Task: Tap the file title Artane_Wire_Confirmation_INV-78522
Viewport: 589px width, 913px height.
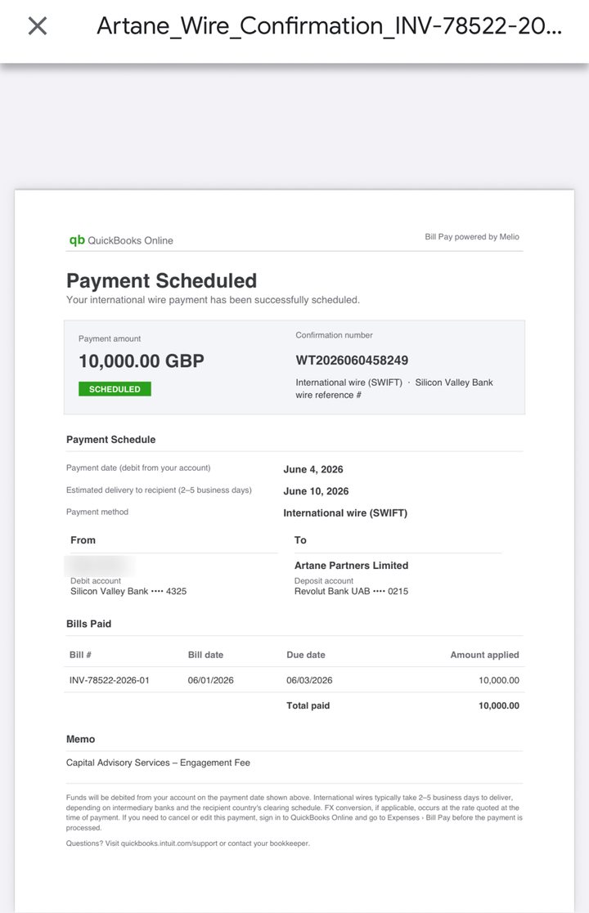Action: [x=329, y=26]
